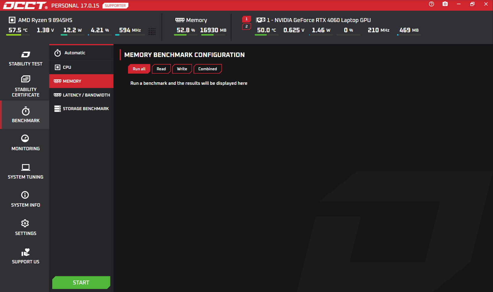Select GPU 1 indicator
Image resolution: width=493 pixels, height=292 pixels.
point(246,19)
